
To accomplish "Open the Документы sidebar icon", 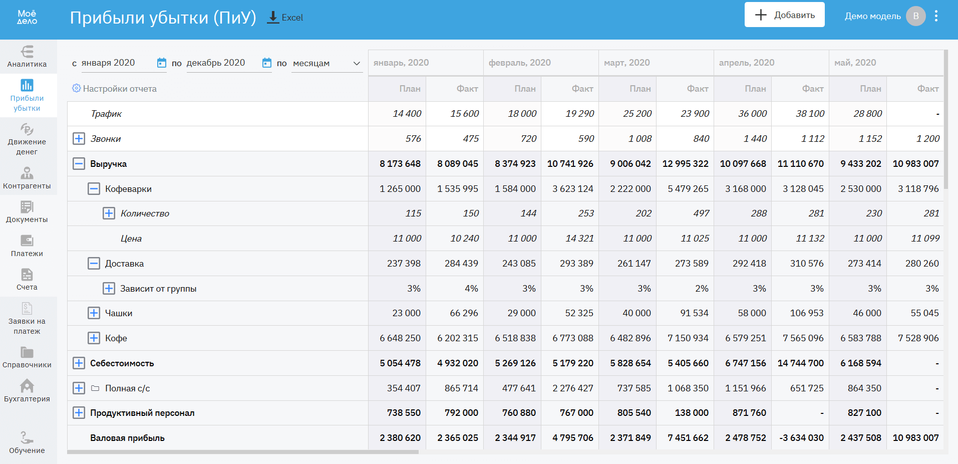I will (x=27, y=212).
